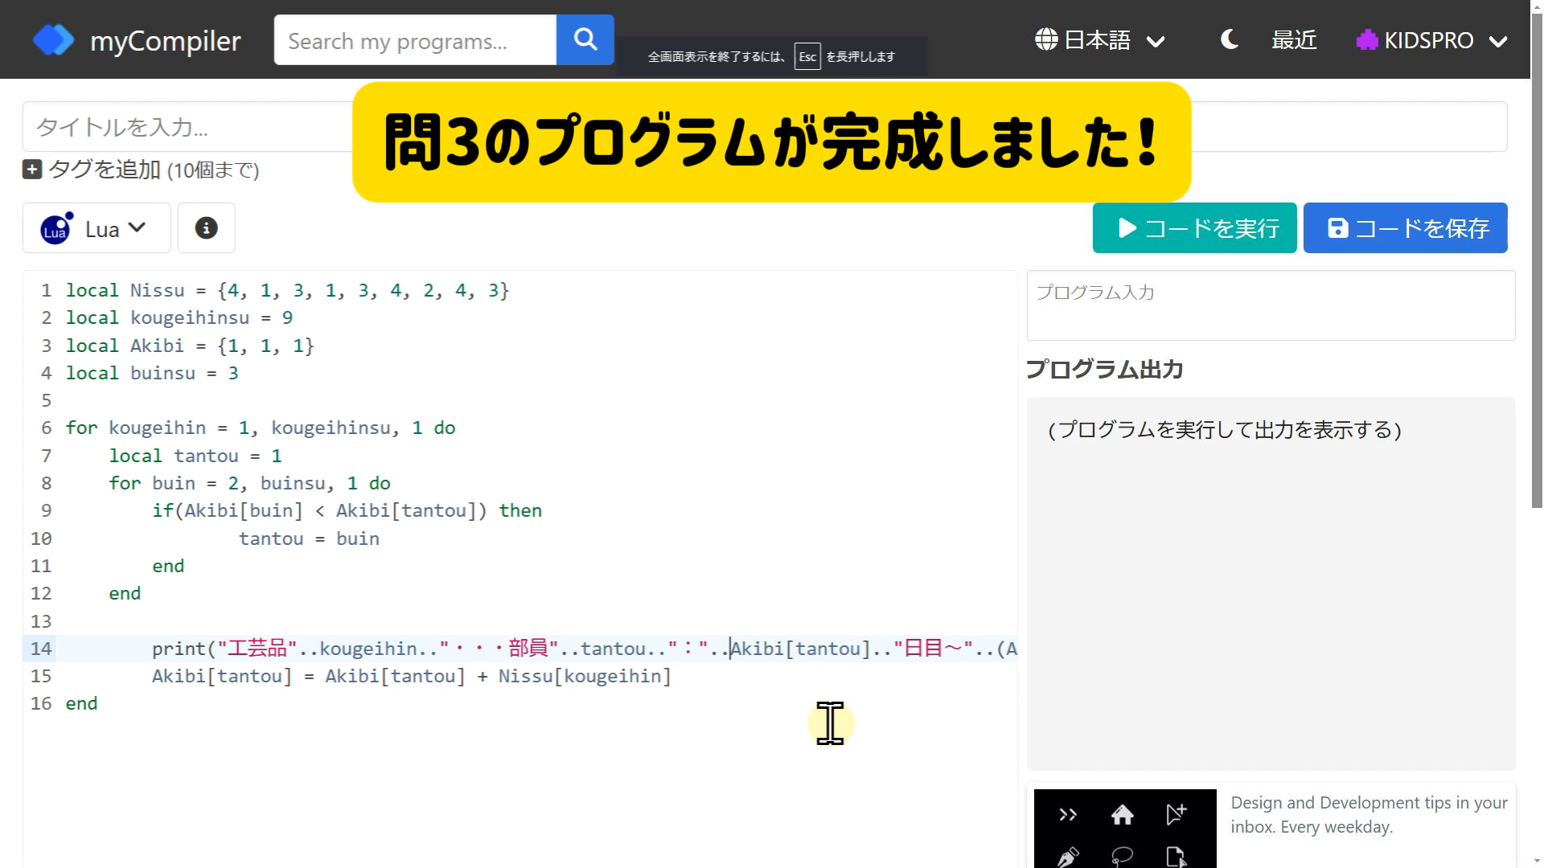Click the plus icon to add a tag
This screenshot has width=1544, height=868.
point(32,170)
